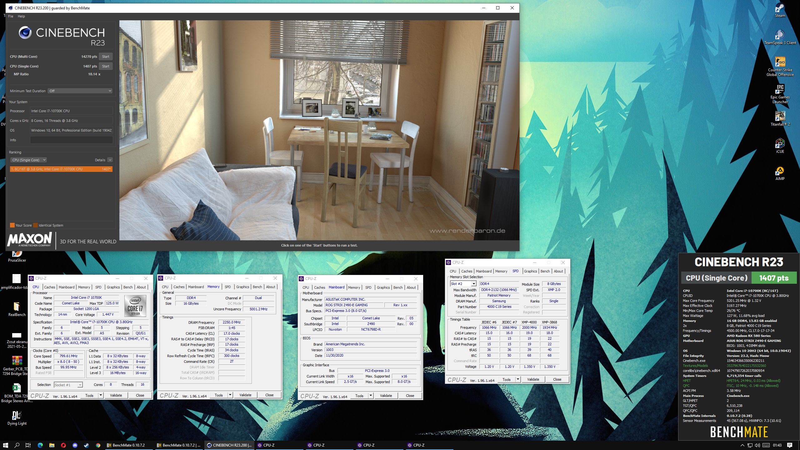Image resolution: width=800 pixels, height=450 pixels.
Task: Open Tools dropdown arrow in CPU-Z CPU window
Action: pos(101,395)
